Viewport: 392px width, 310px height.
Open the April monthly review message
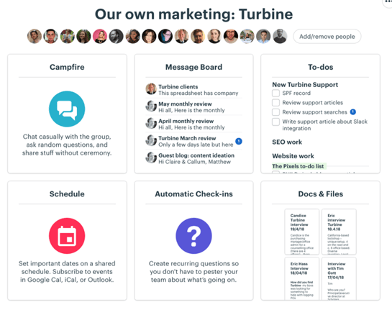[193, 124]
